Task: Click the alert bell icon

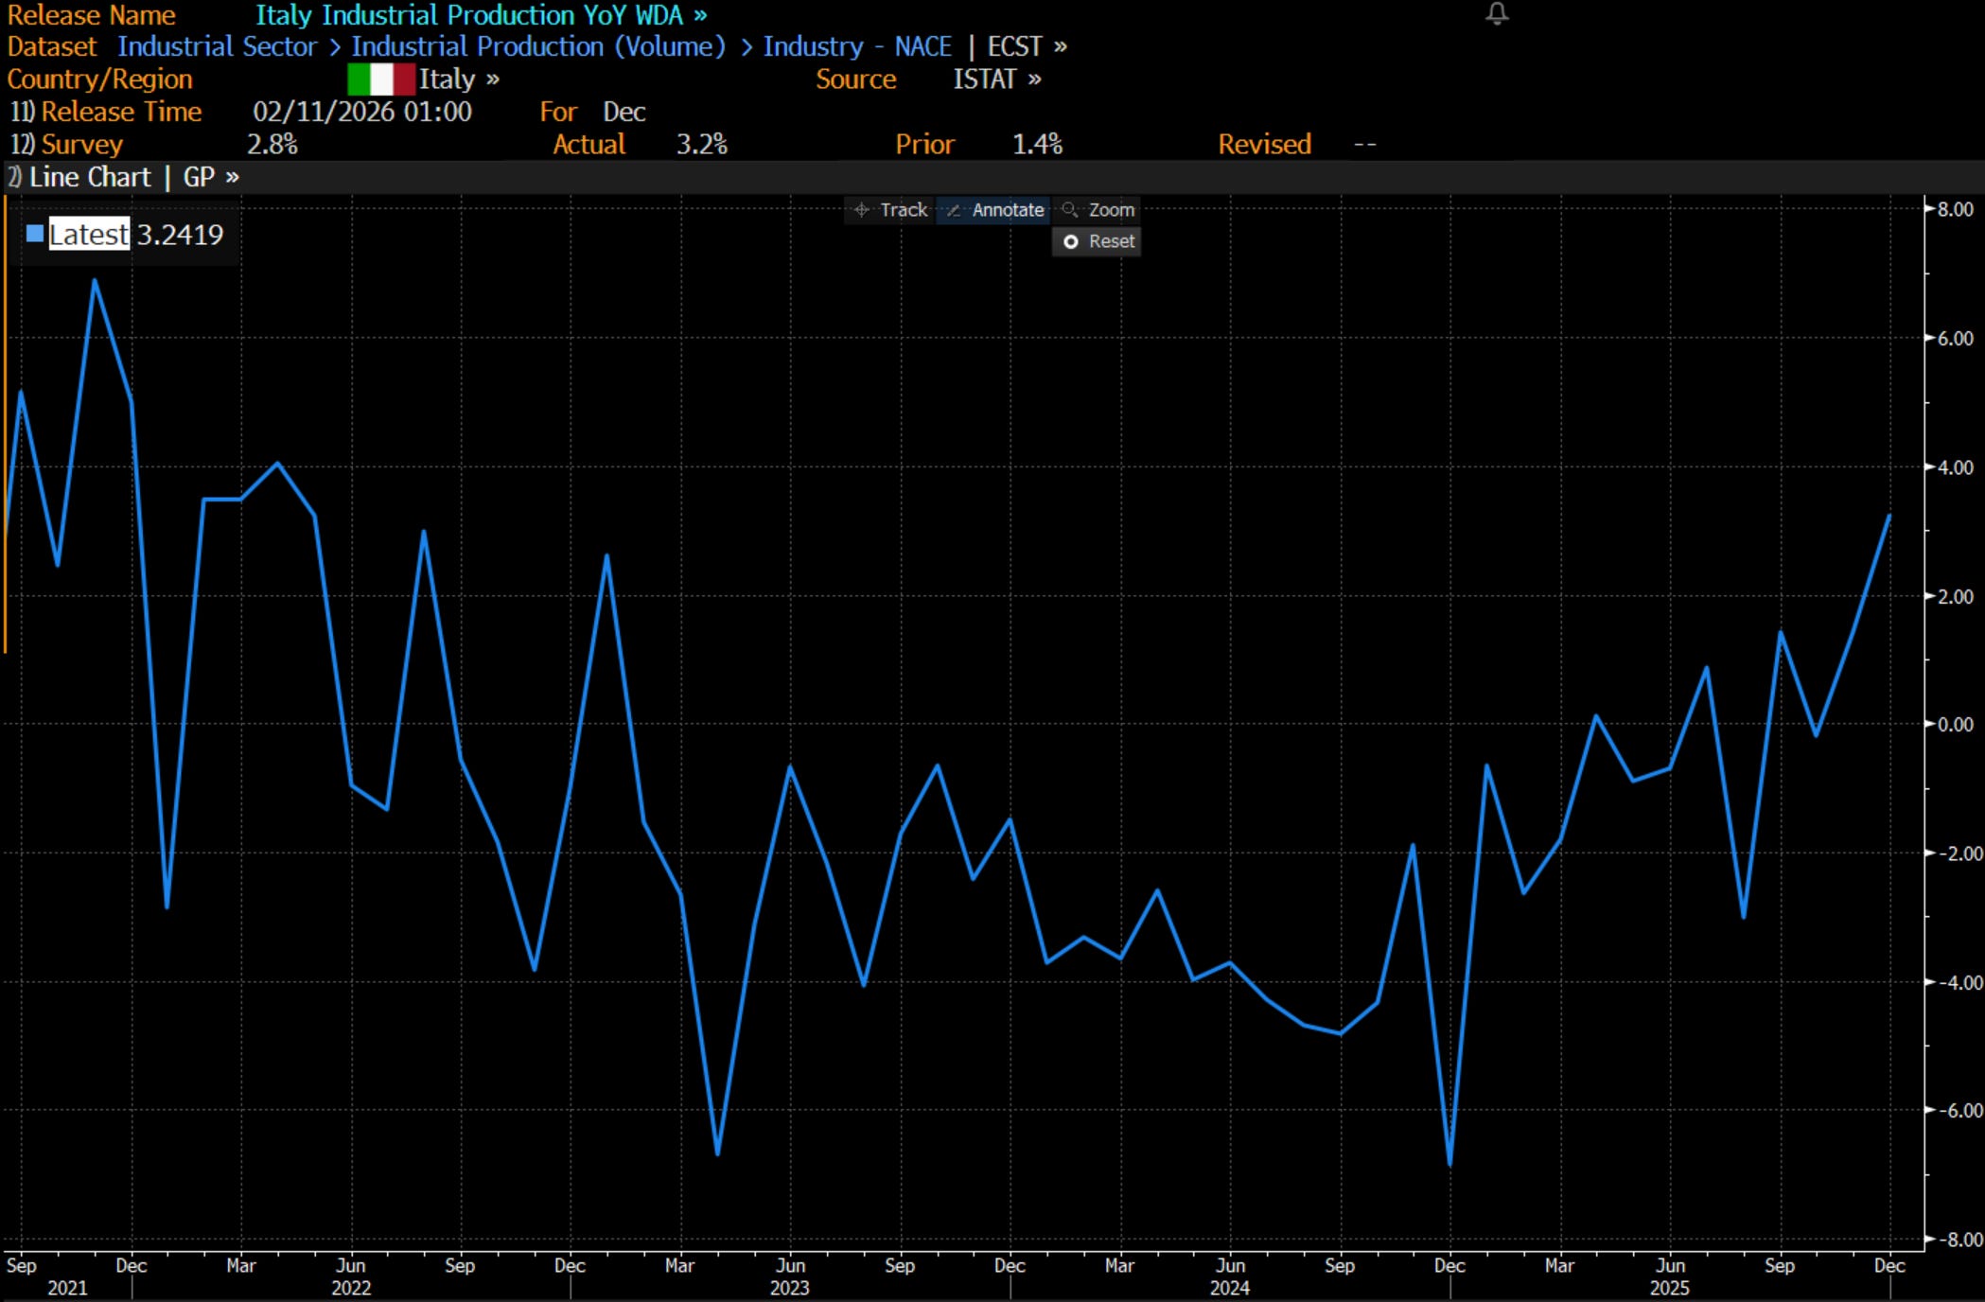Action: 1497,14
